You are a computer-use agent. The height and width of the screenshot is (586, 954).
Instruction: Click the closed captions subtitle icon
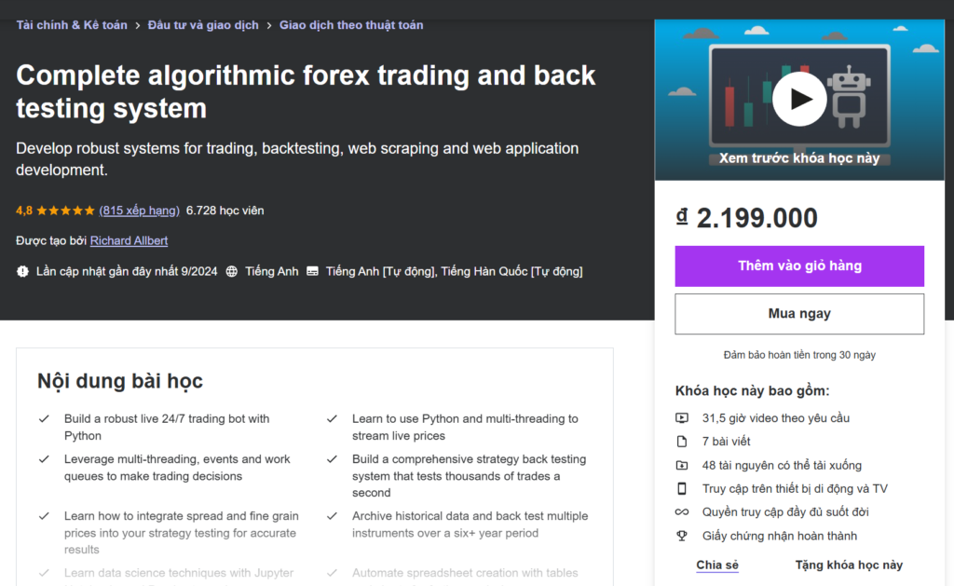tap(312, 271)
